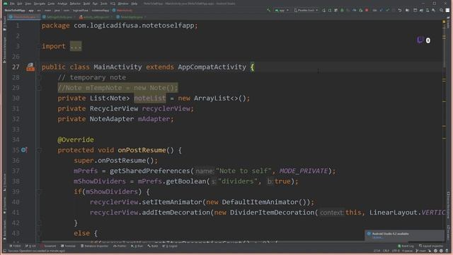Open the Database Inspector tool window
Viewport: 453px width, 255px height.
94,246
